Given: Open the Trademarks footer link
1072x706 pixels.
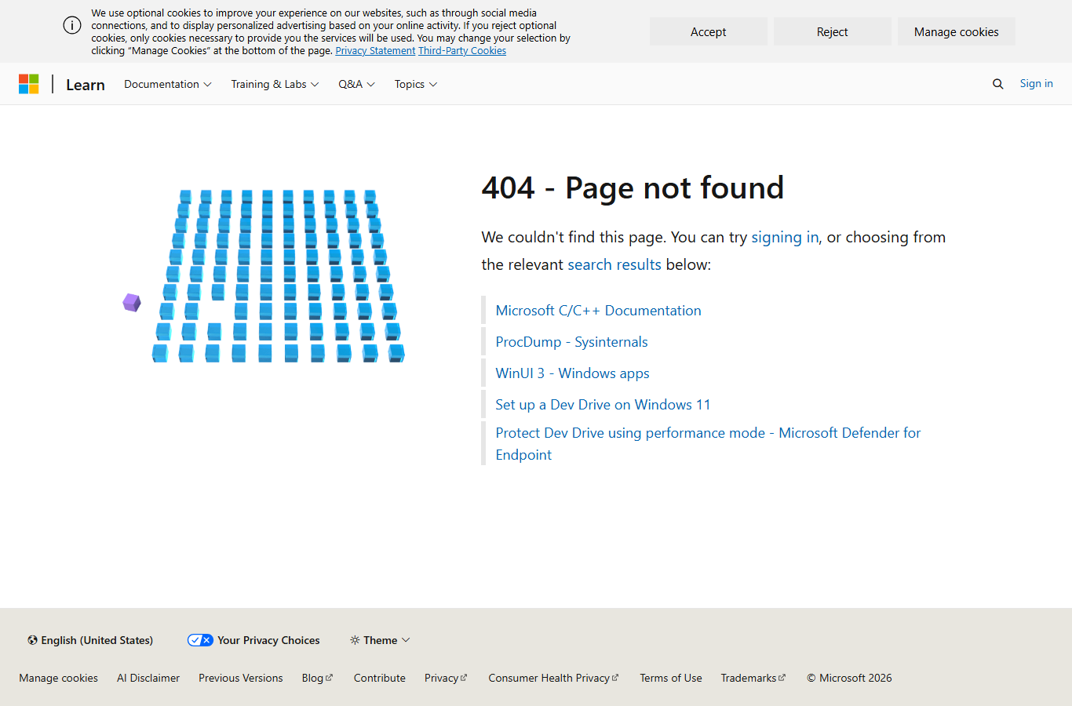Looking at the screenshot, I should click(x=753, y=678).
